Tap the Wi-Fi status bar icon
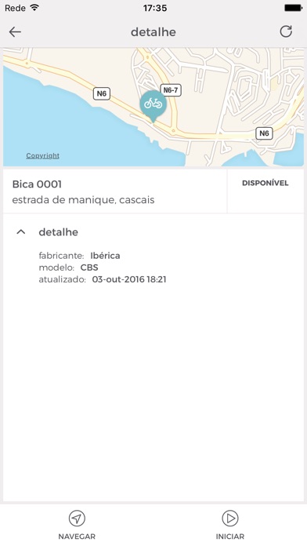The image size is (307, 546). [34, 8]
